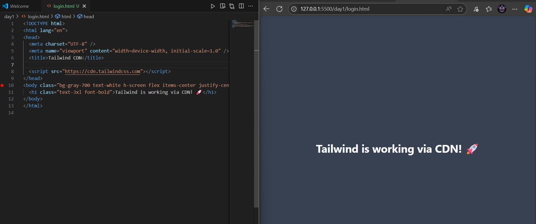Expand the head breadcrumb symbol
Viewport: 536px width, 224px height.
coord(85,16)
